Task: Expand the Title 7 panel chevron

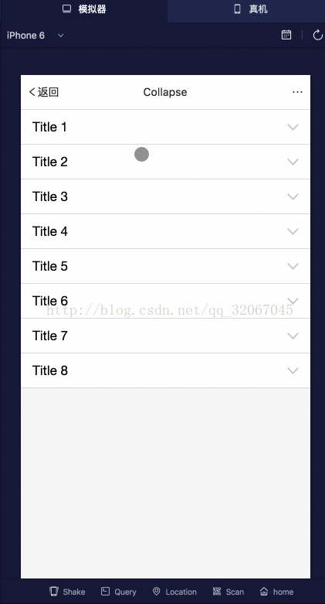Action: (293, 336)
